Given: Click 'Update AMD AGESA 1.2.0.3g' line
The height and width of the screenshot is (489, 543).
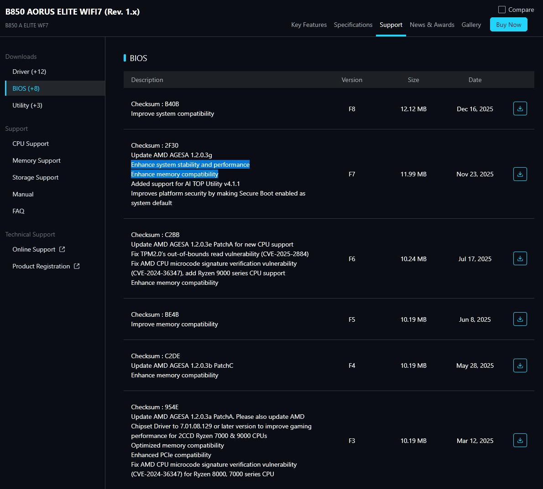Looking at the screenshot, I should pos(172,155).
